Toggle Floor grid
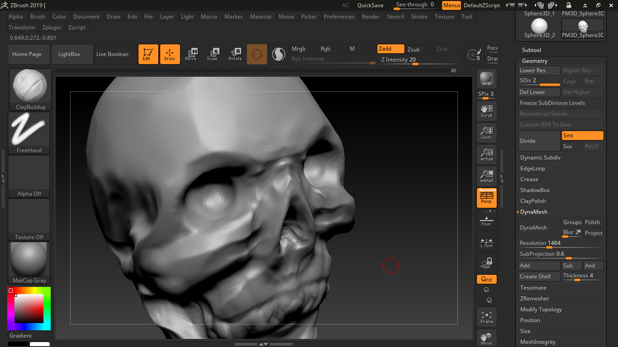618x347 pixels. point(487,219)
